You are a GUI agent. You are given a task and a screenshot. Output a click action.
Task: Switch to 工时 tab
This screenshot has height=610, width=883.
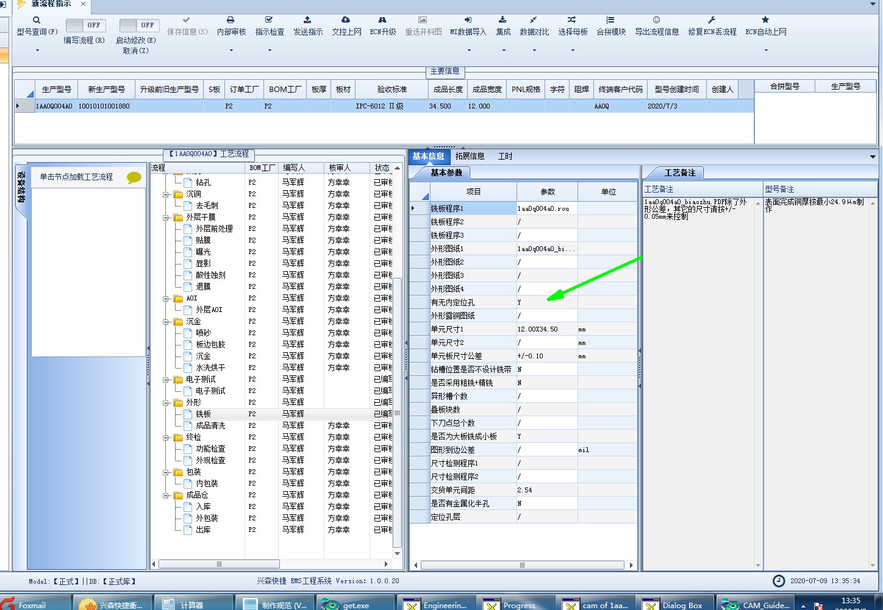click(506, 157)
